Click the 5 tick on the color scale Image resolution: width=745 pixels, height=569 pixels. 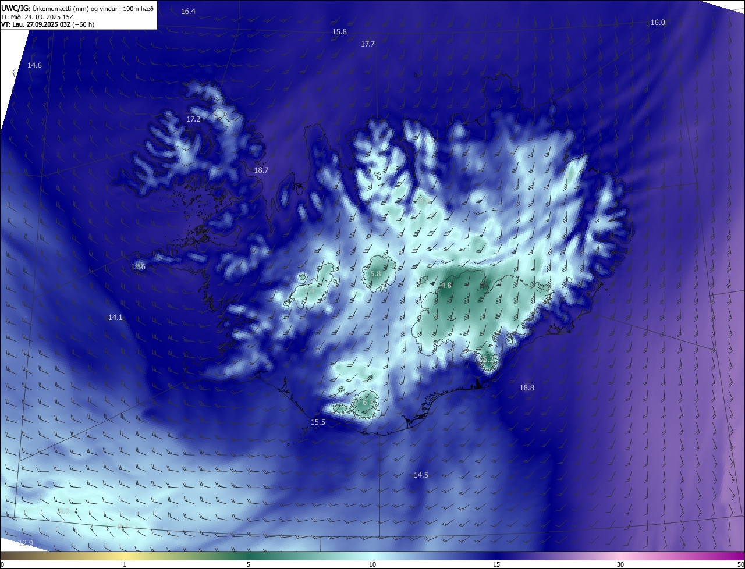(249, 564)
